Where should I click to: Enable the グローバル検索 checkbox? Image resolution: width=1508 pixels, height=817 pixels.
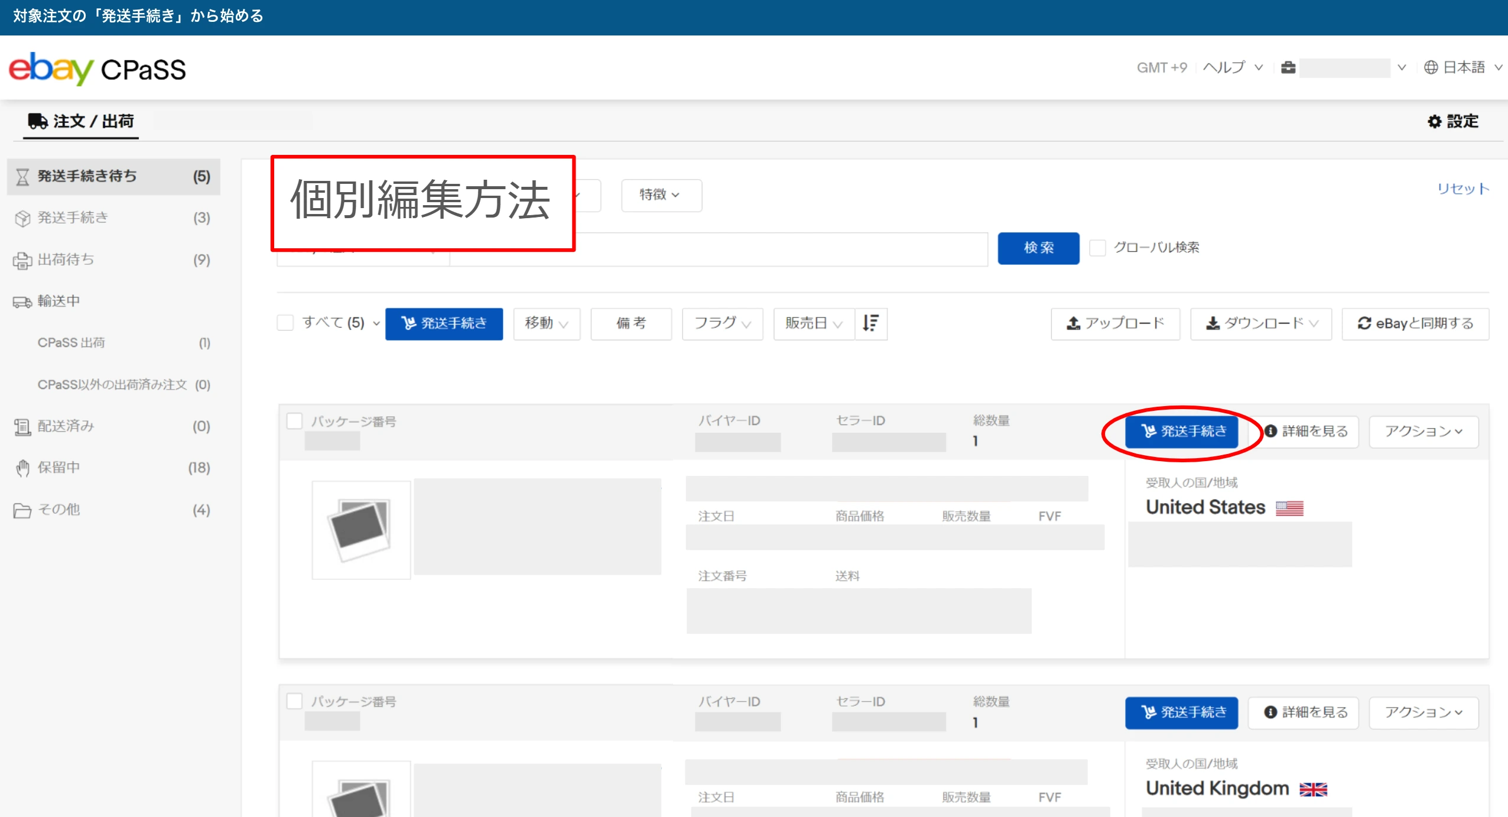[x=1097, y=248]
